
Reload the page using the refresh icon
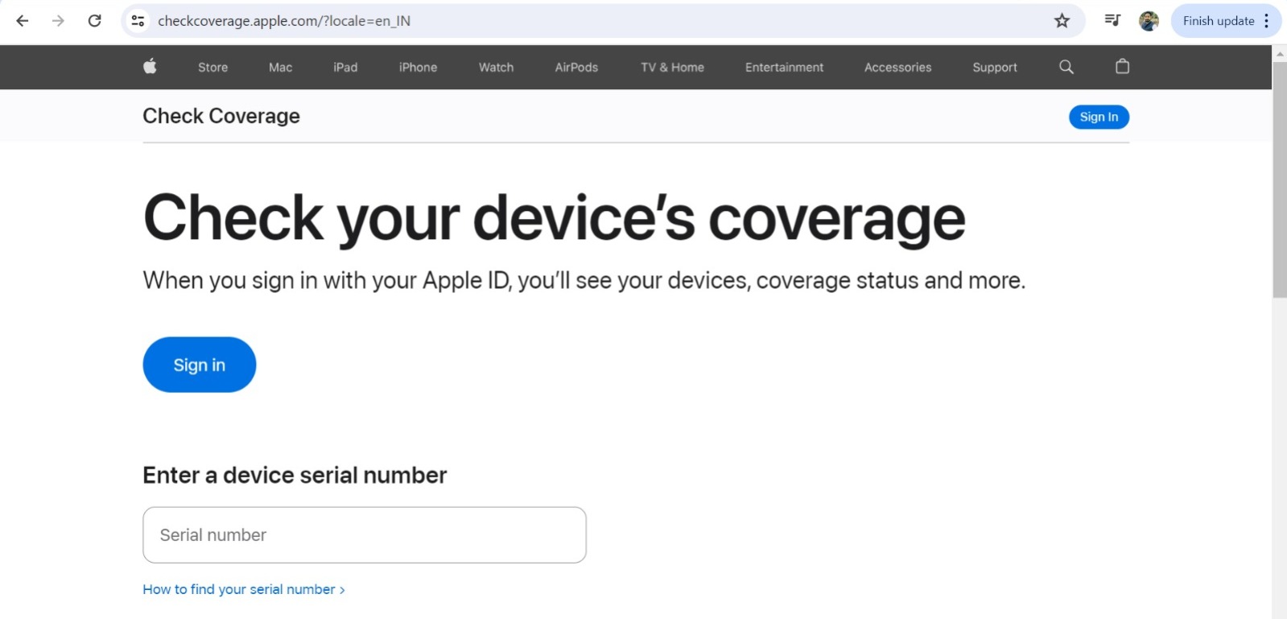point(94,21)
